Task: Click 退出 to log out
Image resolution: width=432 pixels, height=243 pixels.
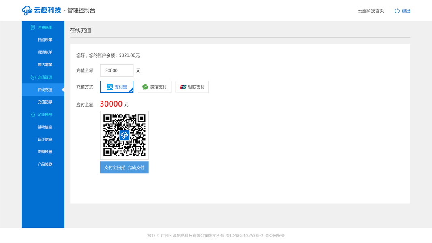Action: pyautogui.click(x=406, y=11)
